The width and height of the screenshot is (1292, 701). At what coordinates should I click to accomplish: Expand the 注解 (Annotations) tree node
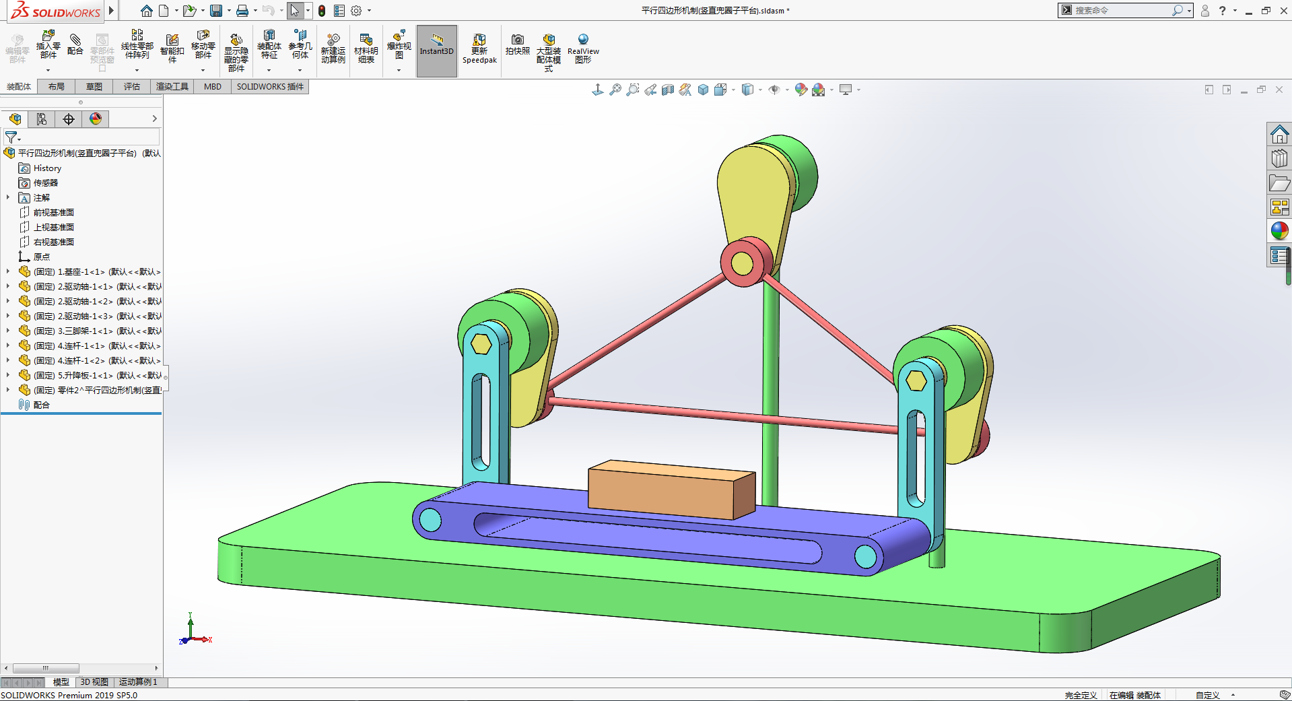(8, 197)
